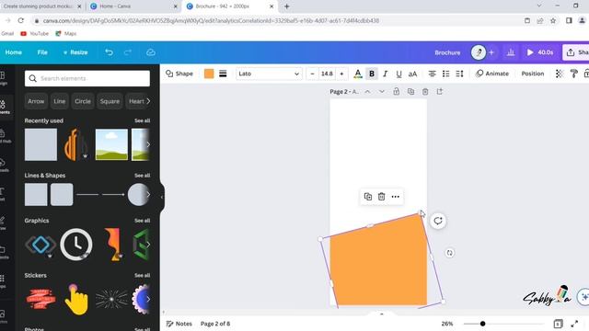Open the Animate panel
The height and width of the screenshot is (331, 589).
(491, 74)
